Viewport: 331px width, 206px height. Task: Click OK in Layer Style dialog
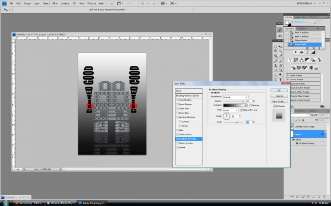(279, 91)
